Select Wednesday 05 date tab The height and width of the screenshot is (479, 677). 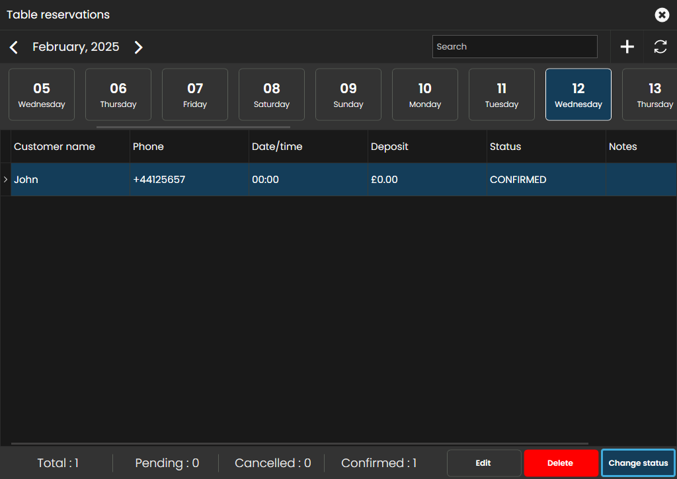pos(42,94)
